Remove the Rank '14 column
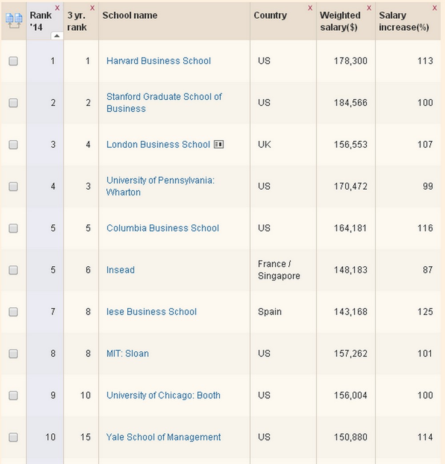 point(57,8)
